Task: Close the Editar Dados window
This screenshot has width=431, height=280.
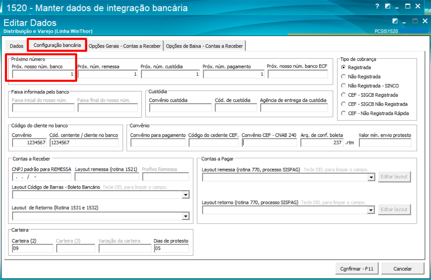Action: coord(425,21)
